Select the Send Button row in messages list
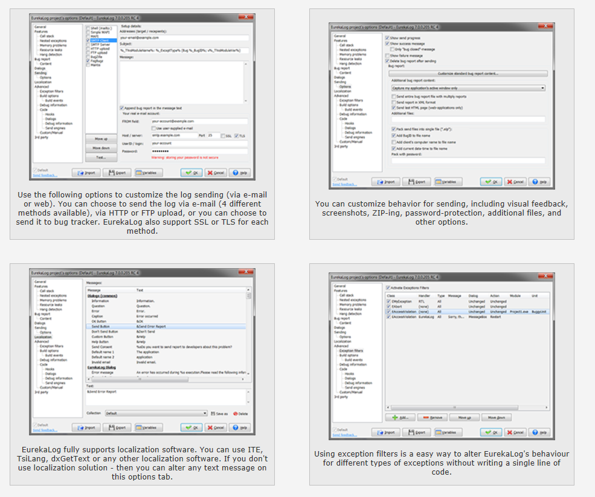The width and height of the screenshot is (595, 497). (x=166, y=326)
